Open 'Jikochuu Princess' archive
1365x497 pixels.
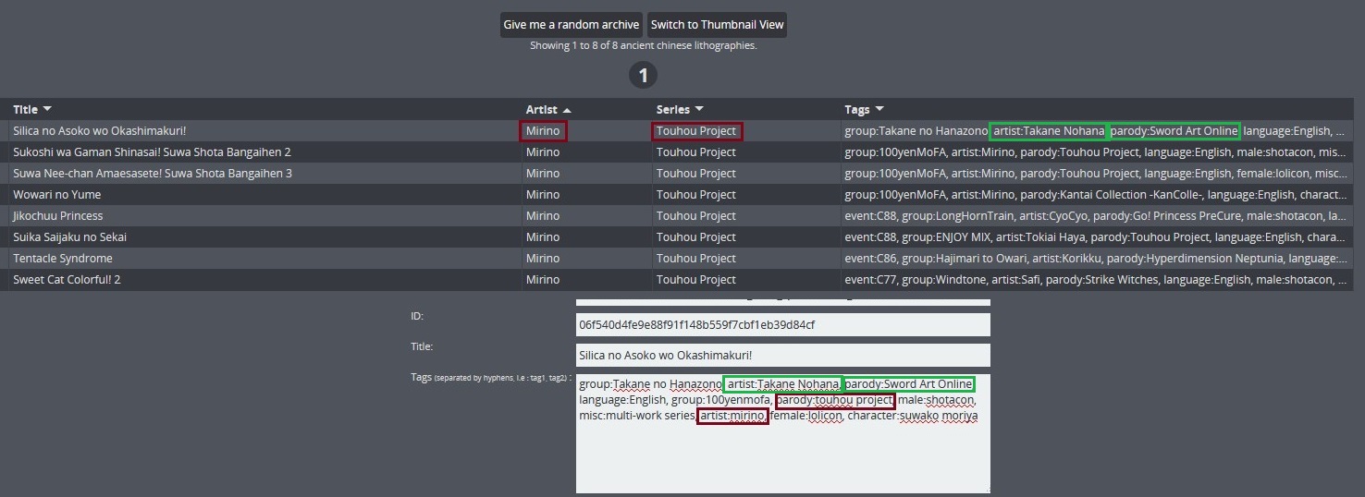coord(58,216)
